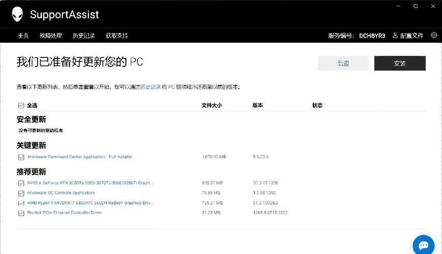Image resolution: width=442 pixels, height=254 pixels.
Task: Open settings via the gear icon
Action: click(434, 36)
